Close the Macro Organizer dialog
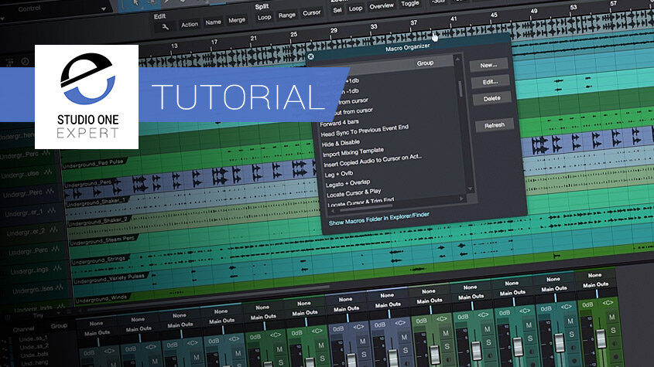Viewport: 654px width, 367px height. (310, 56)
